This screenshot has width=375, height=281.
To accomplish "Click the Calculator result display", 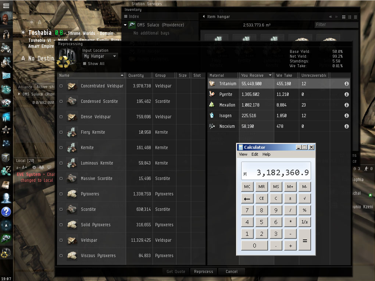I will (x=276, y=170).
